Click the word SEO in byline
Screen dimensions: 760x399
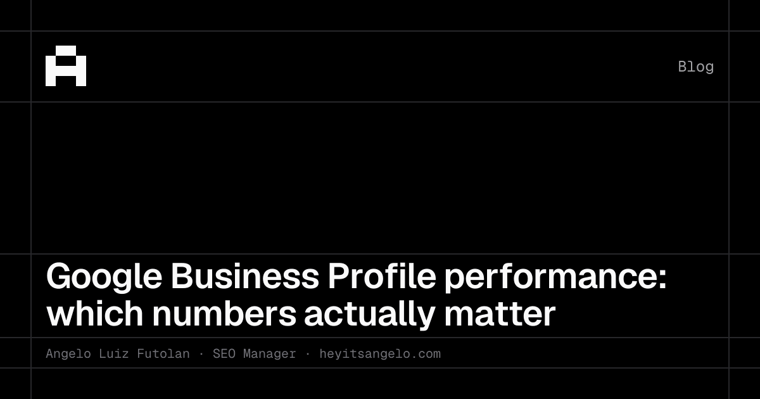(224, 354)
